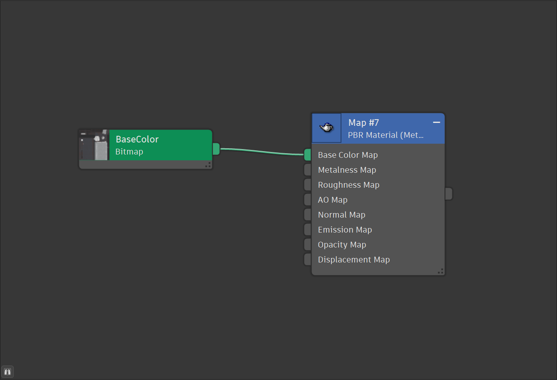Select the Roughness Map slot label
557x380 pixels.
tap(348, 185)
